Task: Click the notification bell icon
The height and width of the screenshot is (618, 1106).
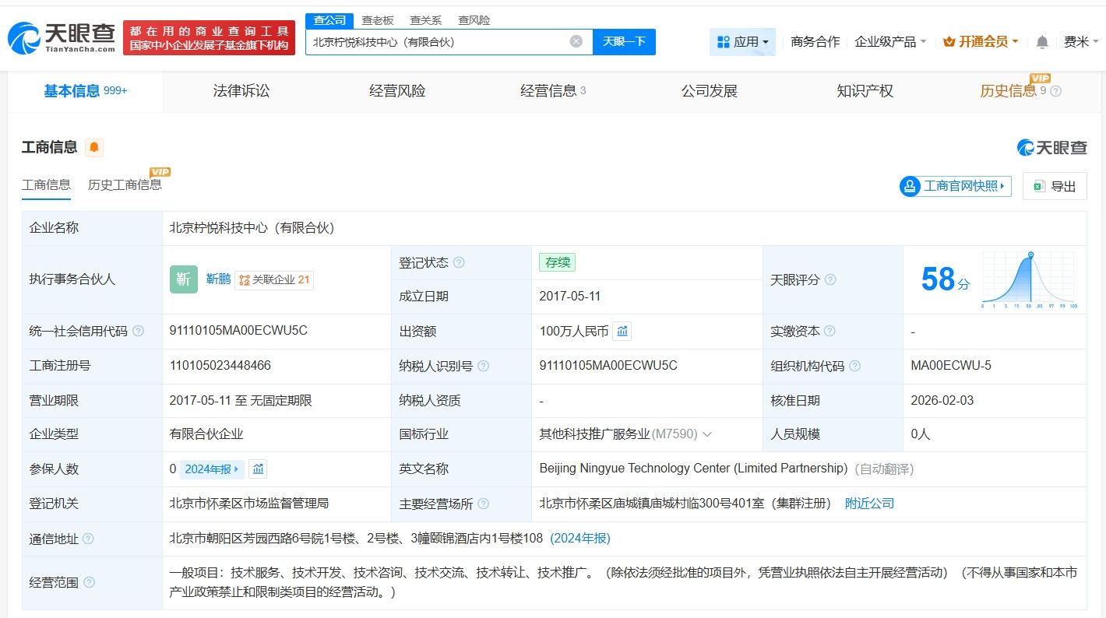Action: [x=1041, y=41]
